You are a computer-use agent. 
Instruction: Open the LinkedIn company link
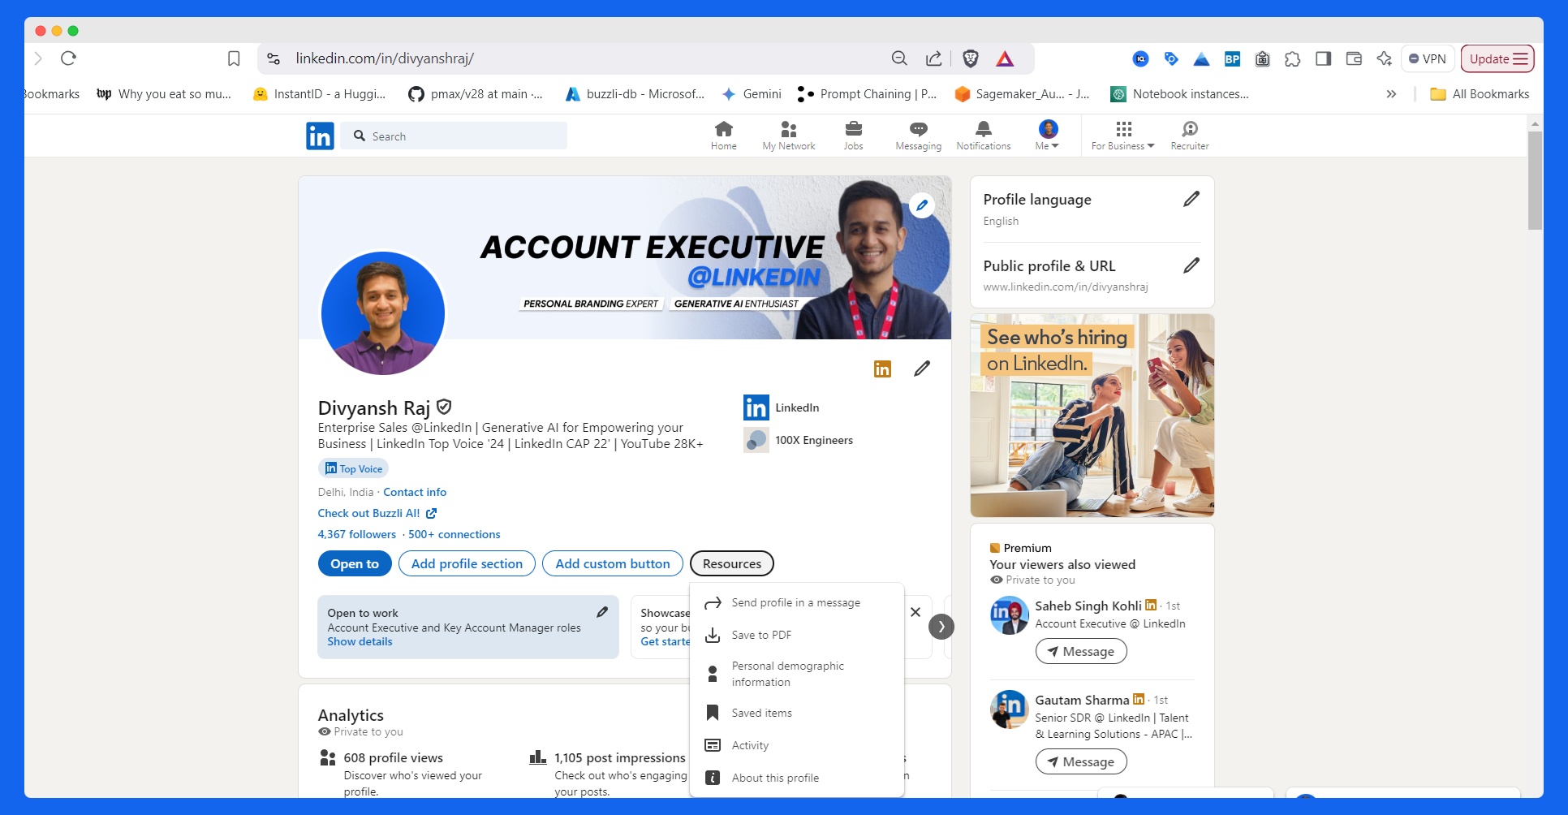click(782, 407)
